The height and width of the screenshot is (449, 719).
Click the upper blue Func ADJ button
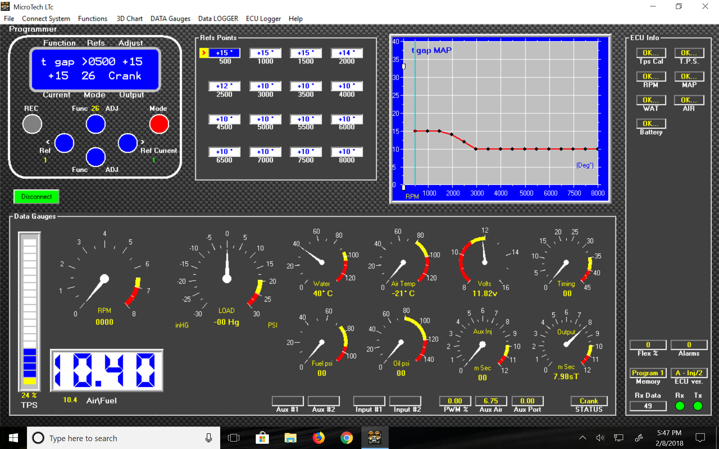(95, 124)
